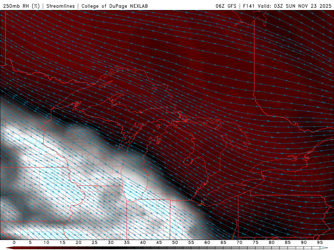
Task: Click the "Streamlines" label in header
Action: [61, 6]
